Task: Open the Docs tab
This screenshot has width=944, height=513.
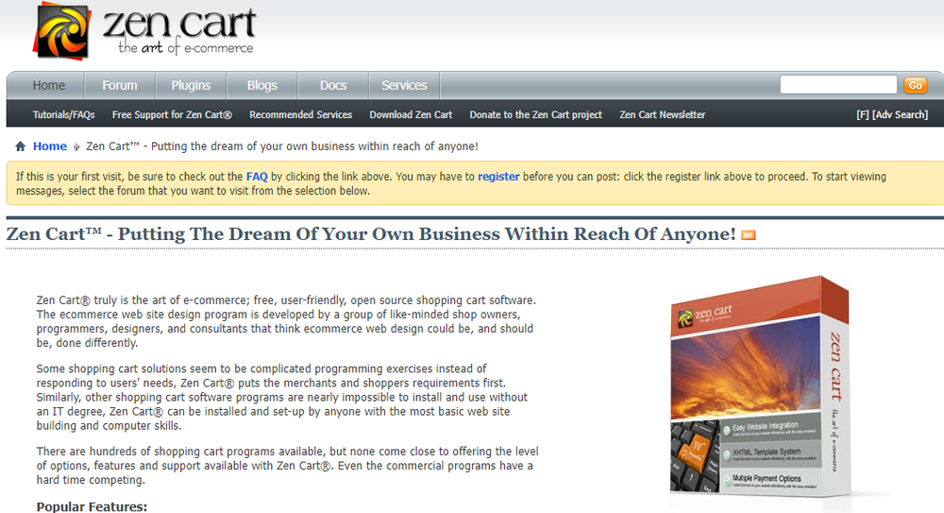Action: [333, 86]
